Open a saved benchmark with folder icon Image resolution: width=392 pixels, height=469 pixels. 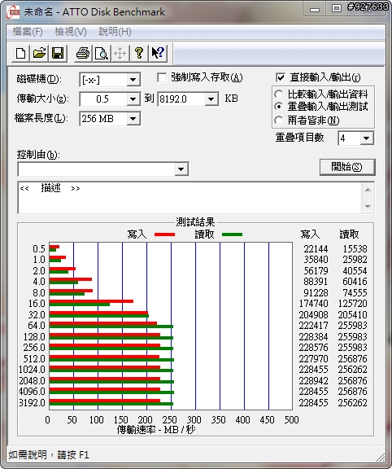(39, 54)
